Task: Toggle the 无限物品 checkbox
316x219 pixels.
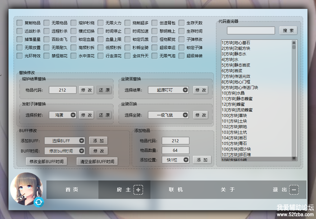Action: tap(46, 23)
